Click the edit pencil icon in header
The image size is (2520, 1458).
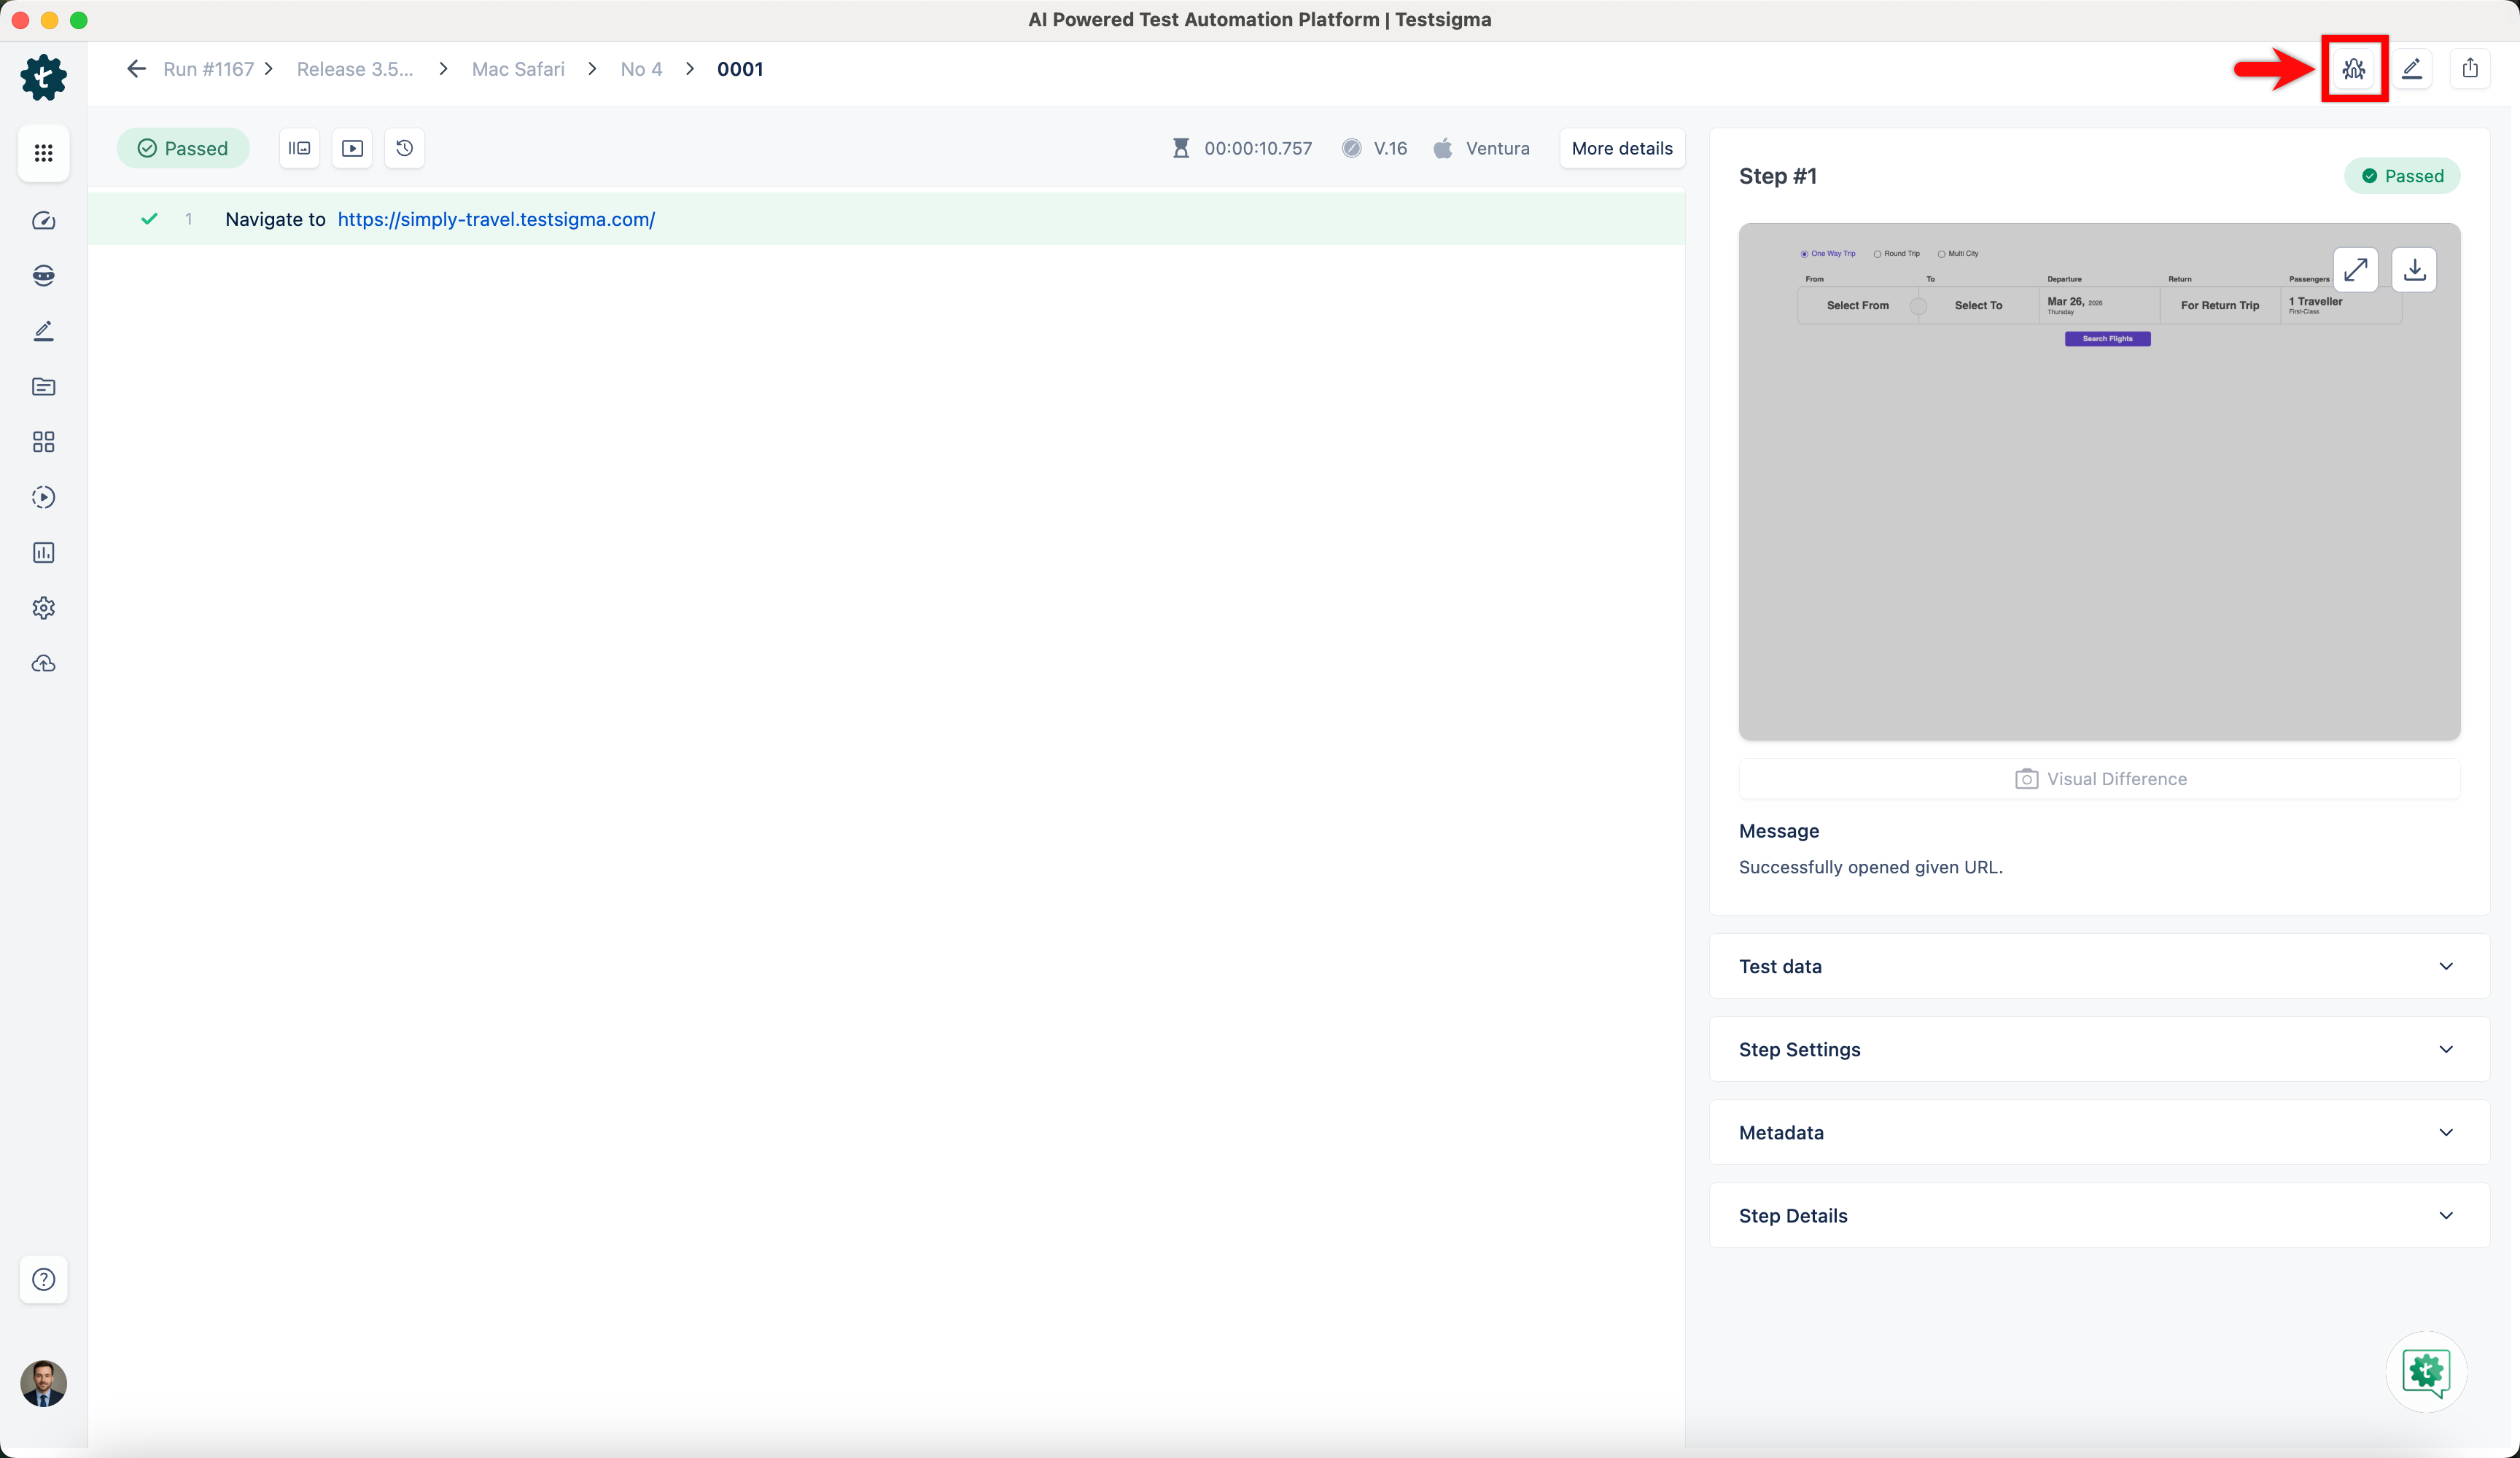[x=2411, y=69]
